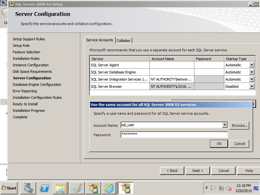Expand Integration Services startup type dropdown
Image resolution: width=260 pixels, height=195 pixels.
click(252, 79)
